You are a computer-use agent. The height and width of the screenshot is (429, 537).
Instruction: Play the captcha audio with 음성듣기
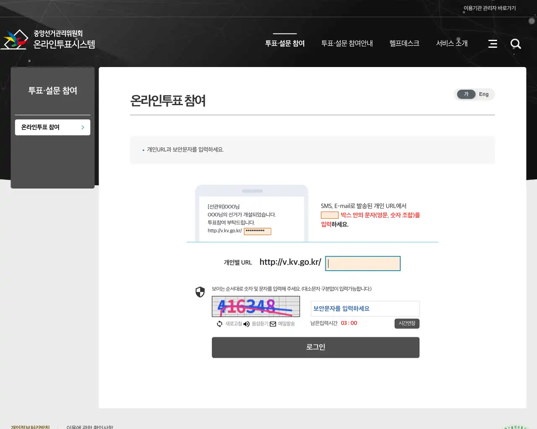tap(246, 323)
